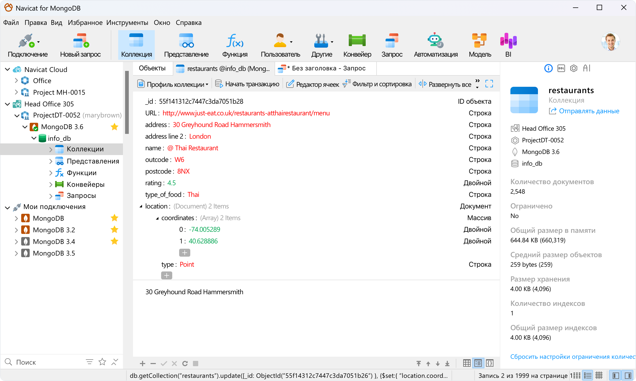The width and height of the screenshot is (636, 381).
Task: Open the Модель toolbar item
Action: coord(480,45)
